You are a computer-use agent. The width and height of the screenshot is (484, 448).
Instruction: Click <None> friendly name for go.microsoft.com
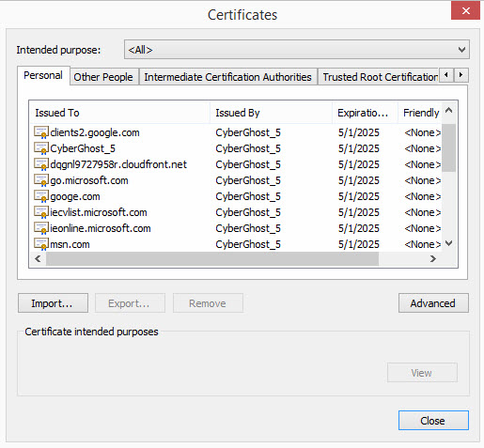[x=422, y=180]
